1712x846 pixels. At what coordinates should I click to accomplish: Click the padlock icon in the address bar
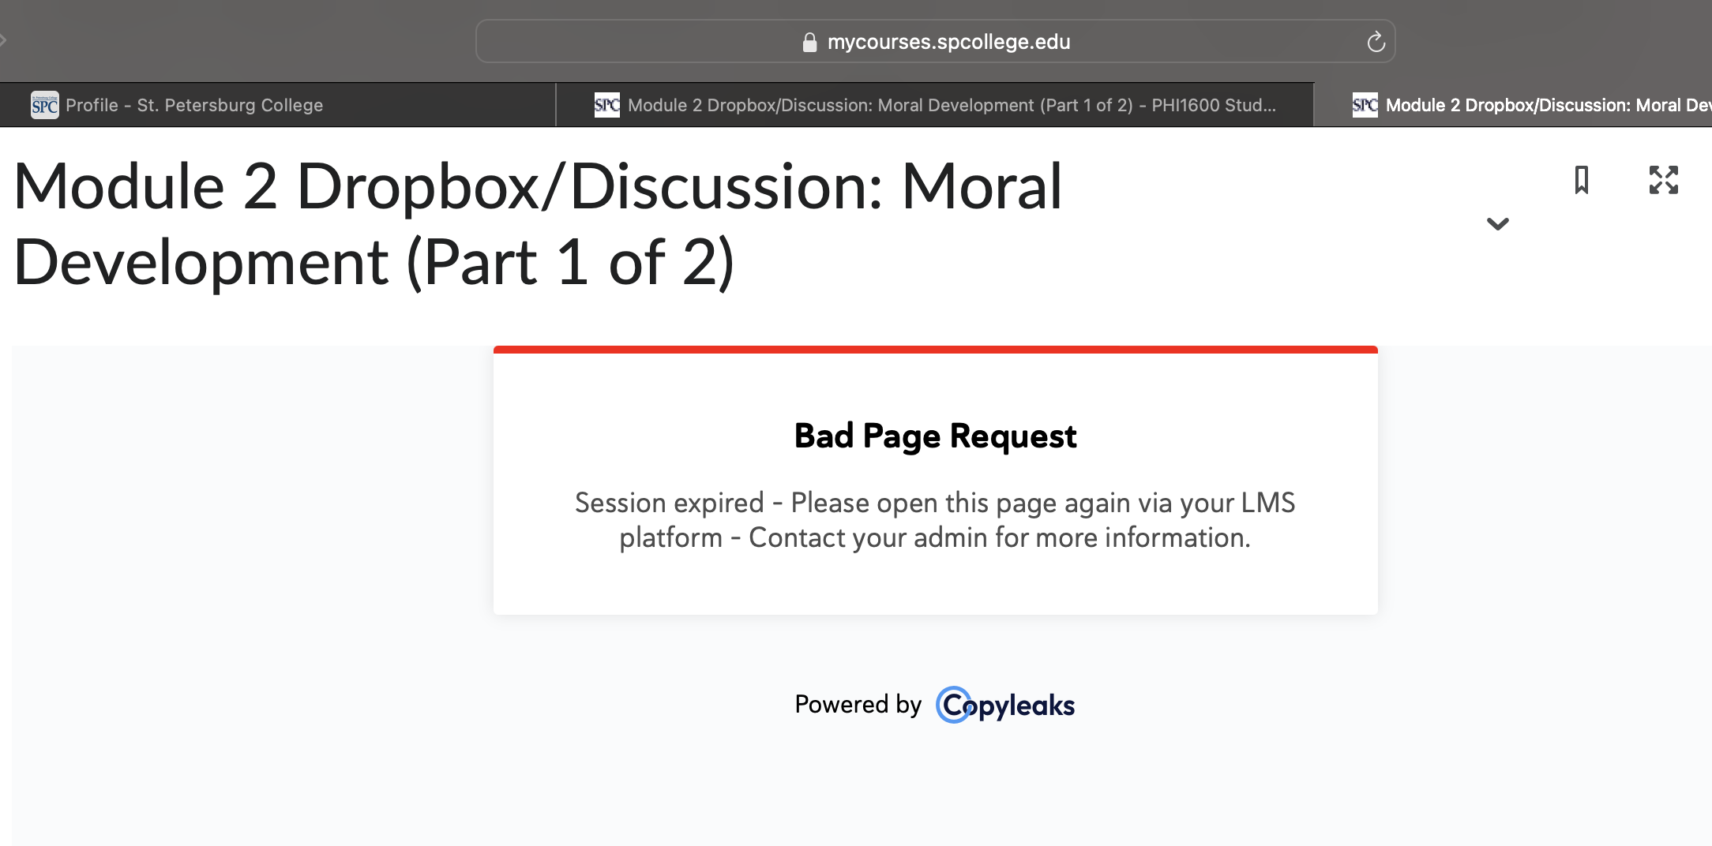(x=809, y=41)
